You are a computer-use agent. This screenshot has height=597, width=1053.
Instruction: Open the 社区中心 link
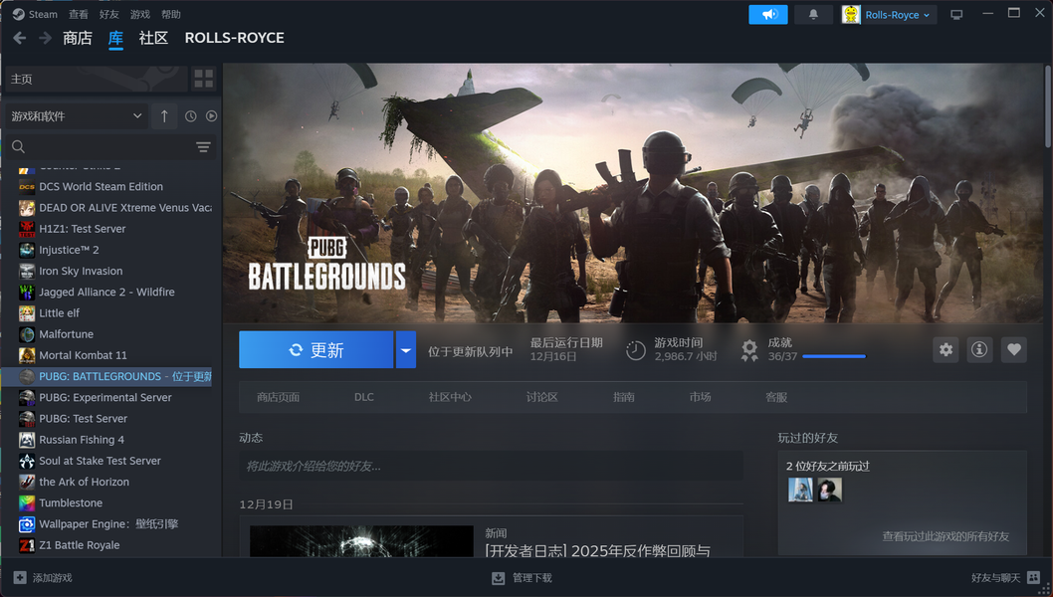tap(450, 398)
